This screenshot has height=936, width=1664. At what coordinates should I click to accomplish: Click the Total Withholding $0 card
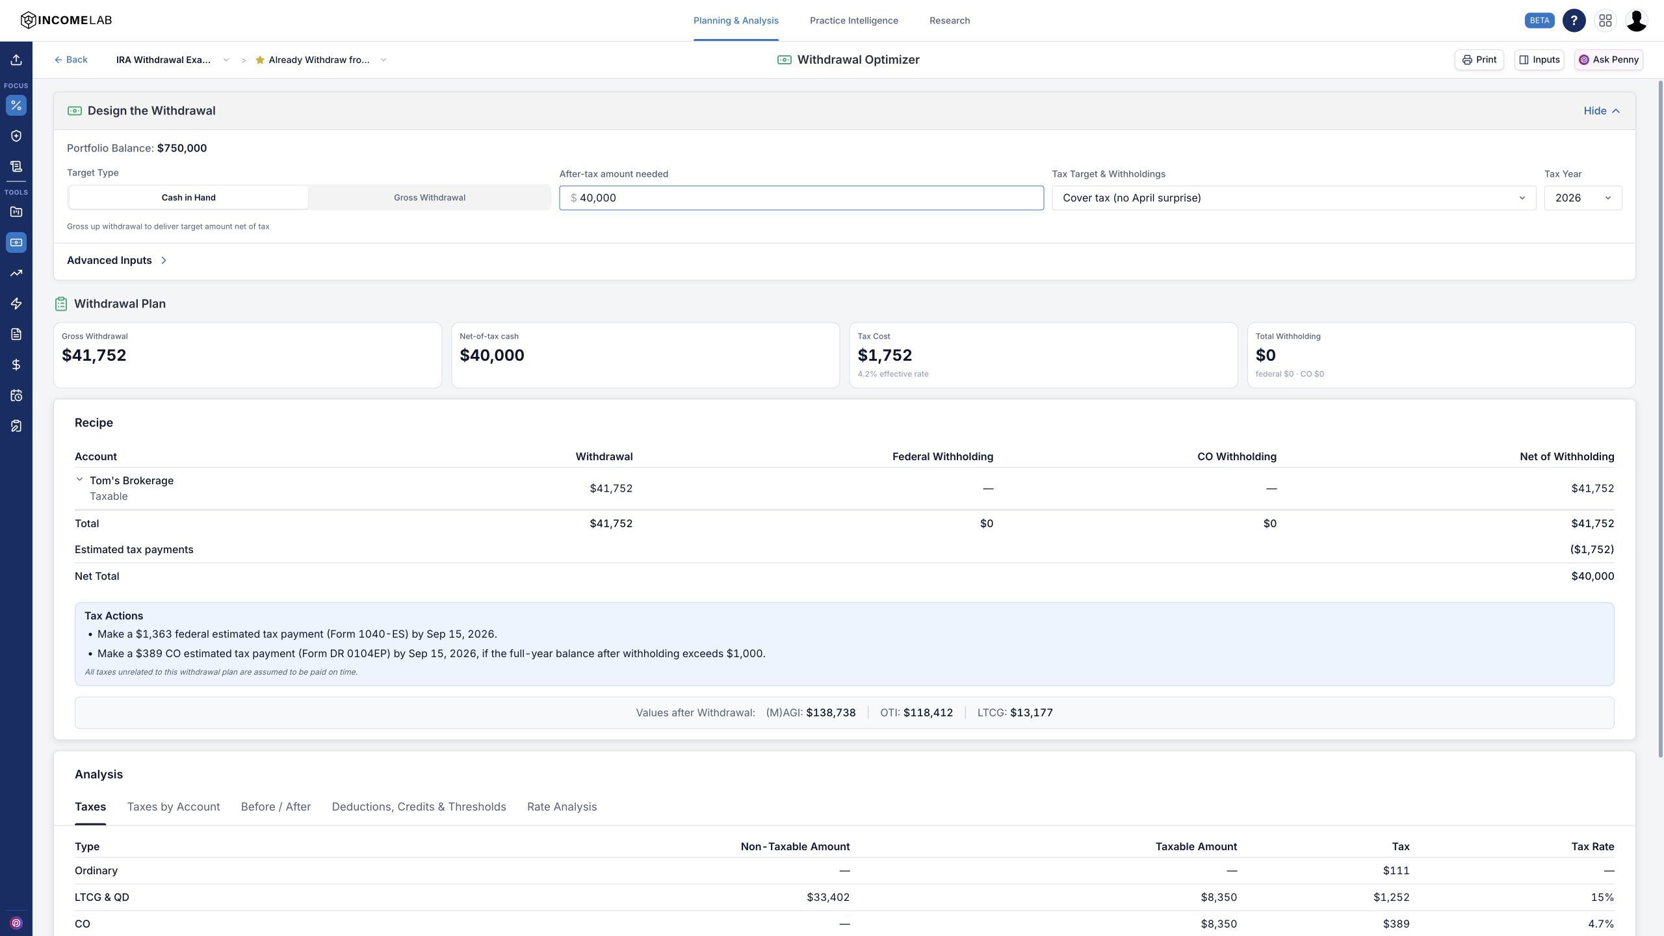tap(1441, 356)
